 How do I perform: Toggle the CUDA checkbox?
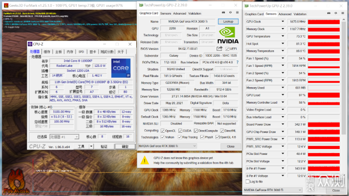pos(180,131)
